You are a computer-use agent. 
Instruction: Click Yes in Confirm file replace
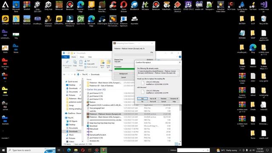point(142,99)
